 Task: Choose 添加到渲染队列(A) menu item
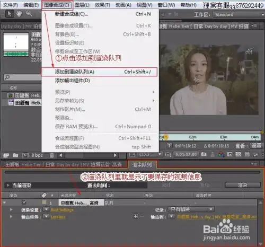100,72
